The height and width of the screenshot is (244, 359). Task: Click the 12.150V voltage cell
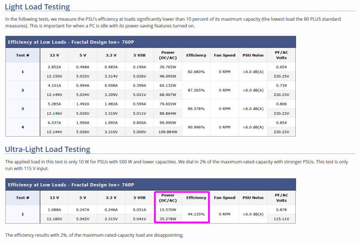(54, 76)
